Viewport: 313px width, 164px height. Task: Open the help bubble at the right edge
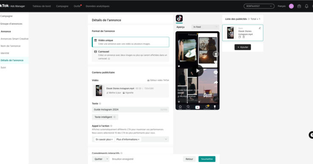click(311, 135)
